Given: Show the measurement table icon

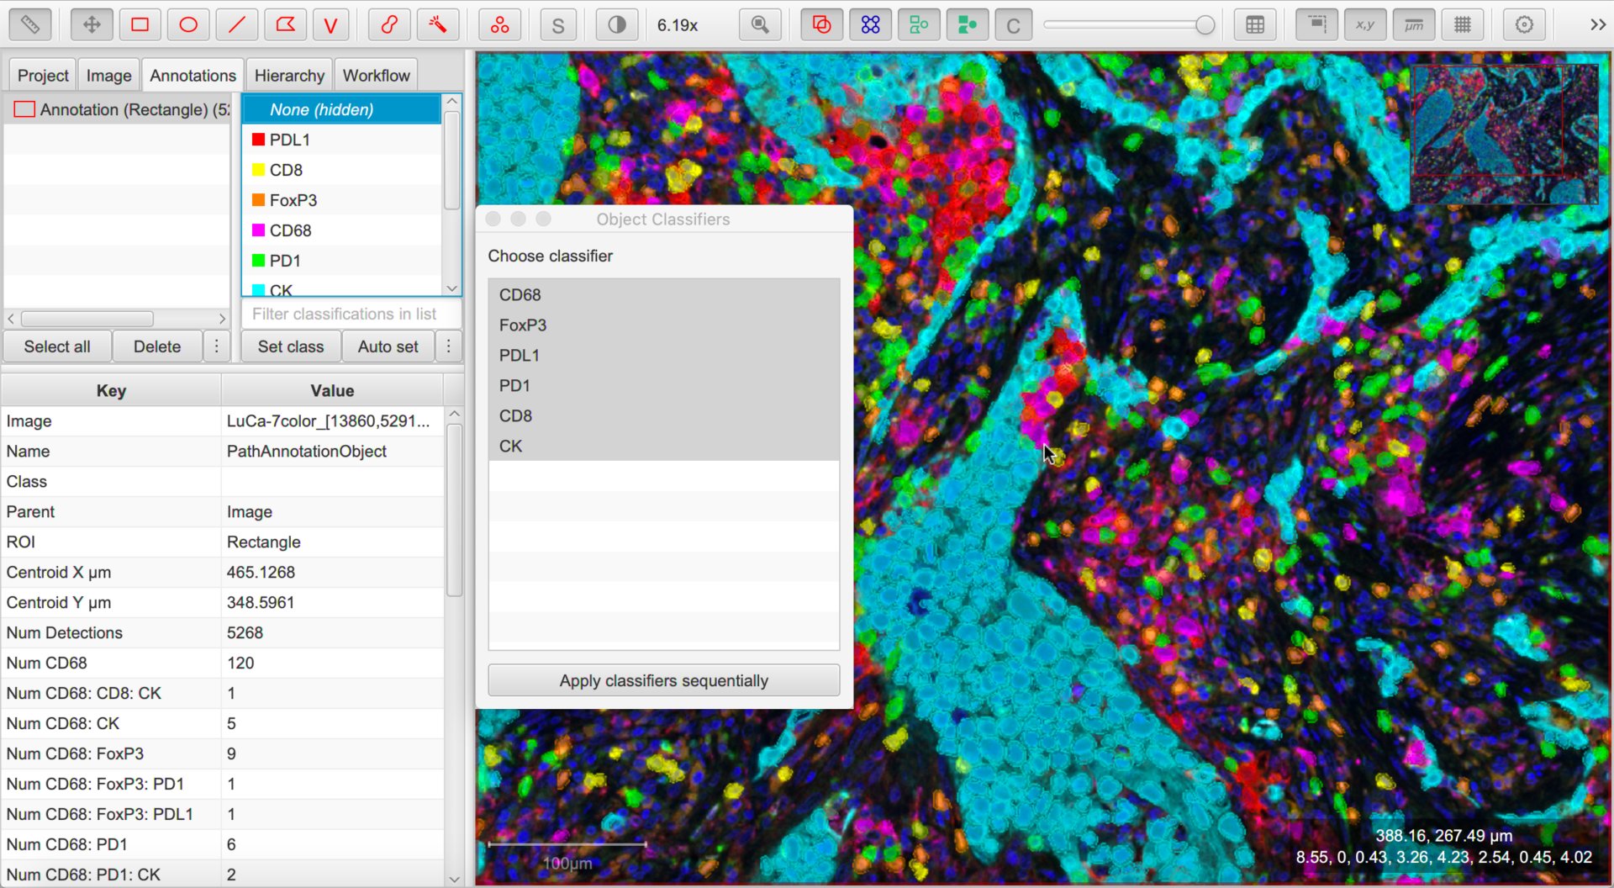Looking at the screenshot, I should click(x=1255, y=25).
